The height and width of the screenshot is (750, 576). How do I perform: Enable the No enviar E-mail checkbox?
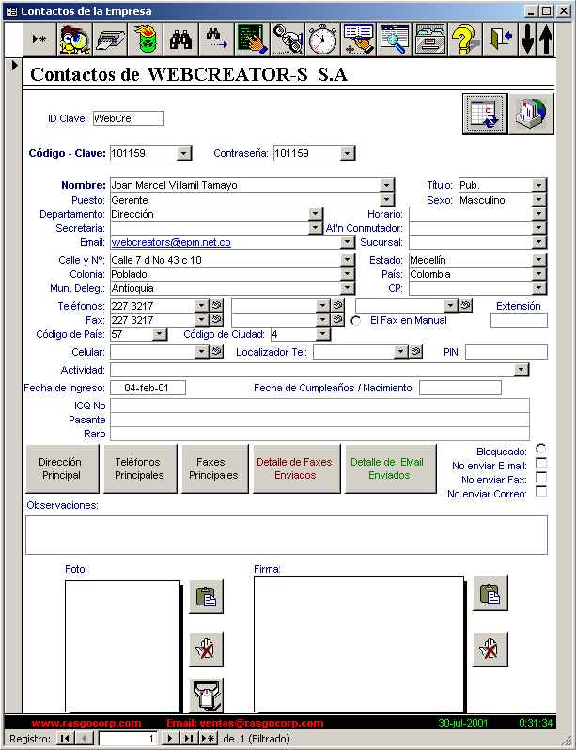(541, 464)
